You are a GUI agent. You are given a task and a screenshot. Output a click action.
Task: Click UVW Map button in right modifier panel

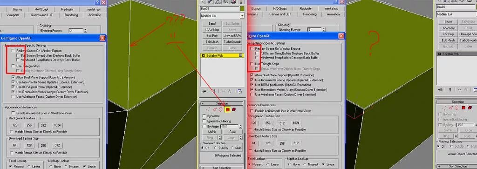448,28
